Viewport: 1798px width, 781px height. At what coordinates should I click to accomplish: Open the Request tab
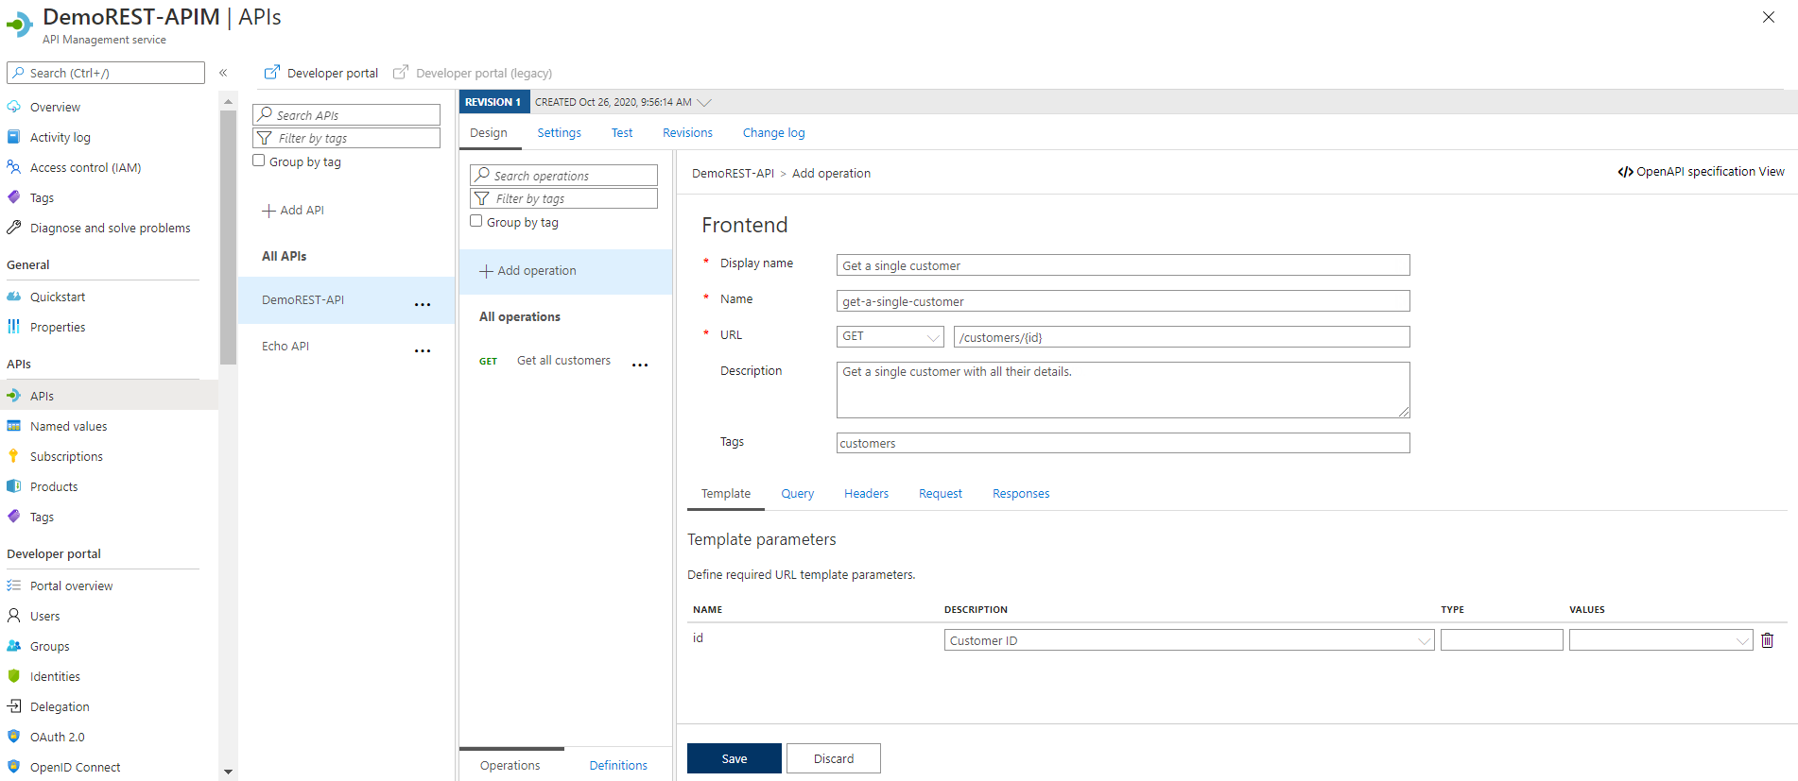[x=941, y=494]
